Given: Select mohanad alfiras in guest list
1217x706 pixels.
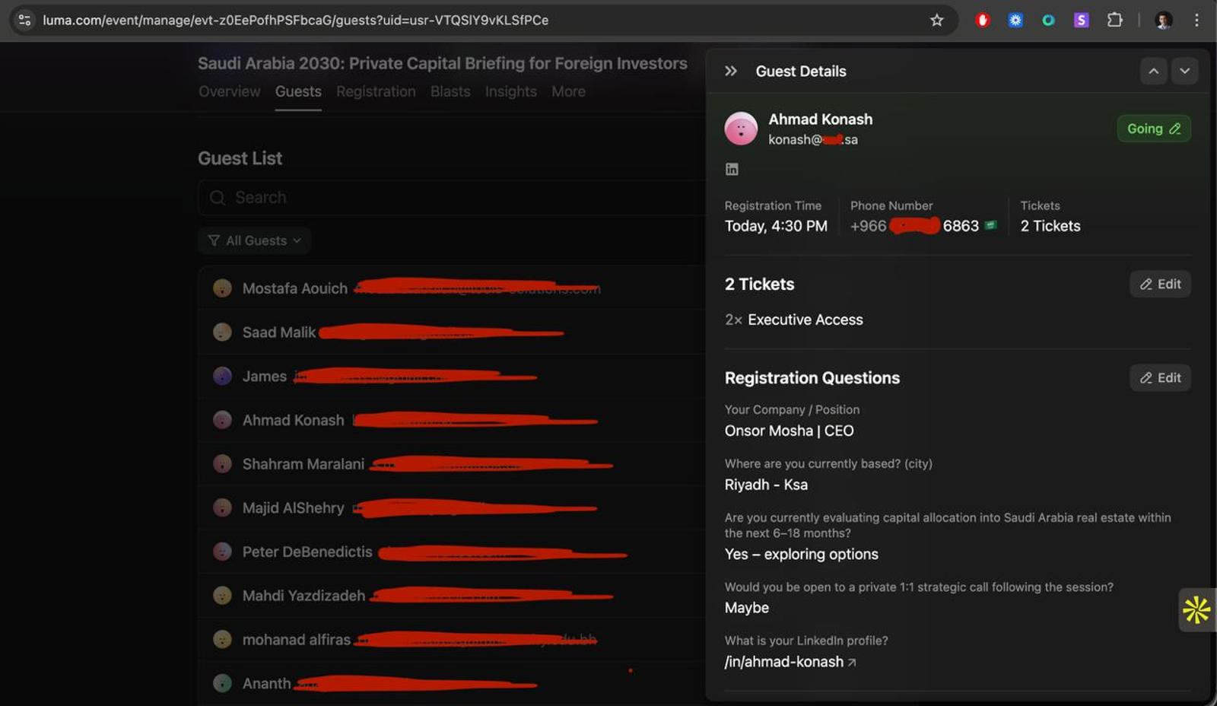Looking at the screenshot, I should (453, 640).
